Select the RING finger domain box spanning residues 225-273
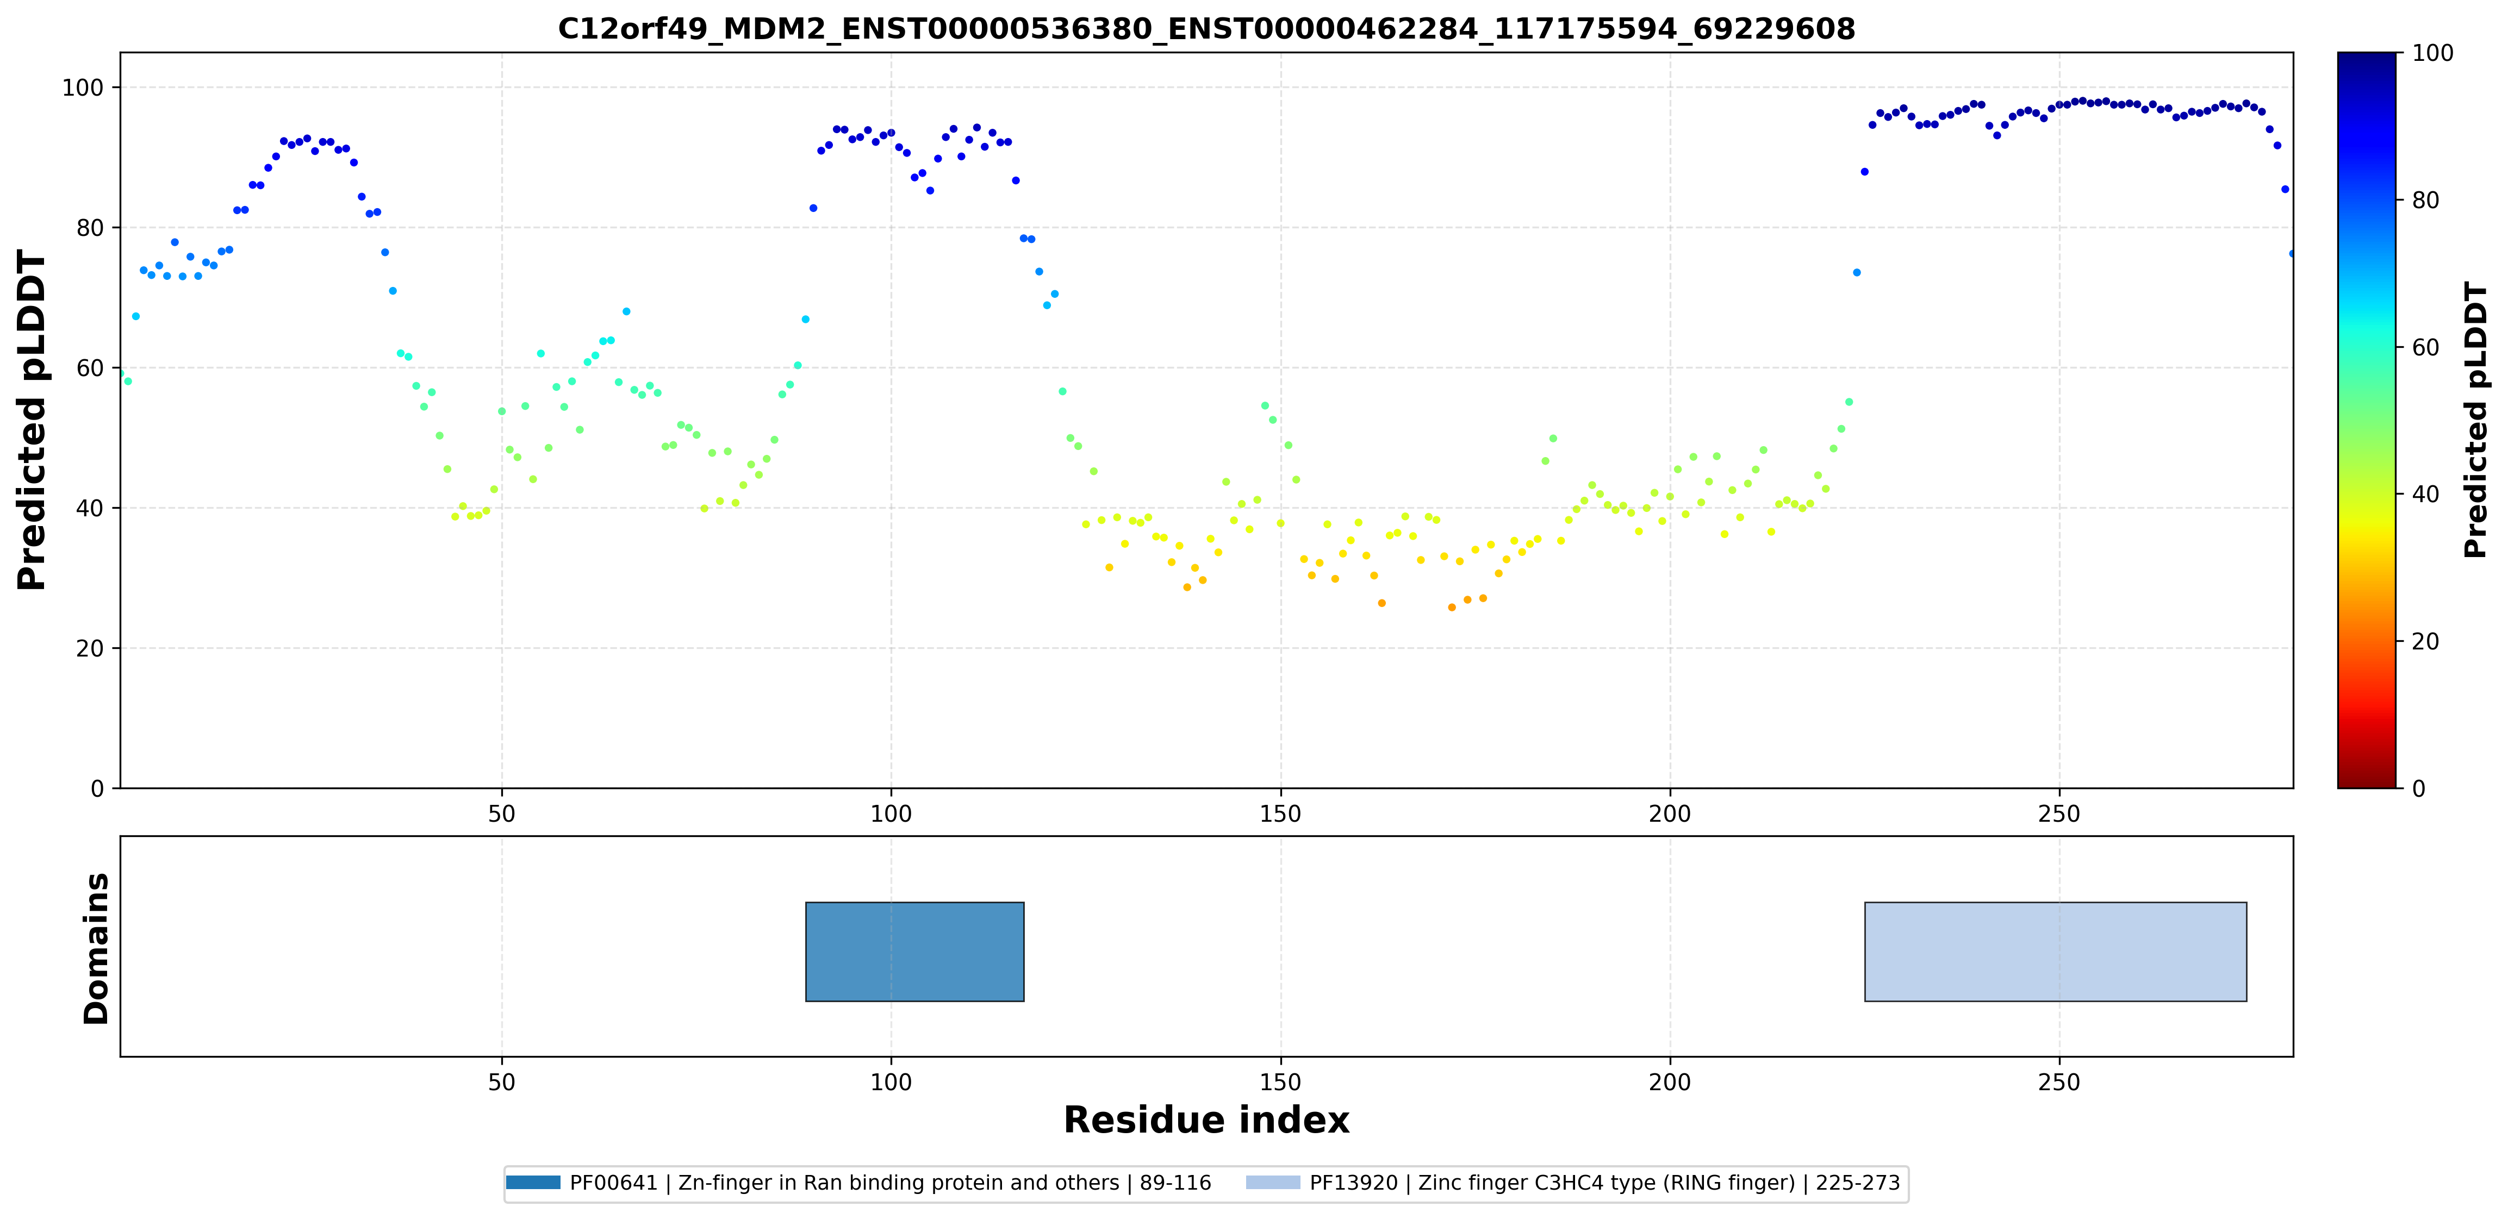This screenshot has width=2508, height=1219. [x=2055, y=952]
